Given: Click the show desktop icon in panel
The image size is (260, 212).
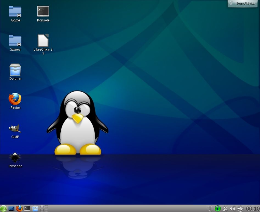Looking at the screenshot, I should pos(11,208).
